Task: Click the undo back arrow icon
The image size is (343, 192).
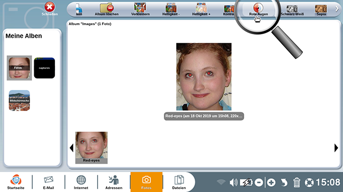Action: click(x=284, y=183)
